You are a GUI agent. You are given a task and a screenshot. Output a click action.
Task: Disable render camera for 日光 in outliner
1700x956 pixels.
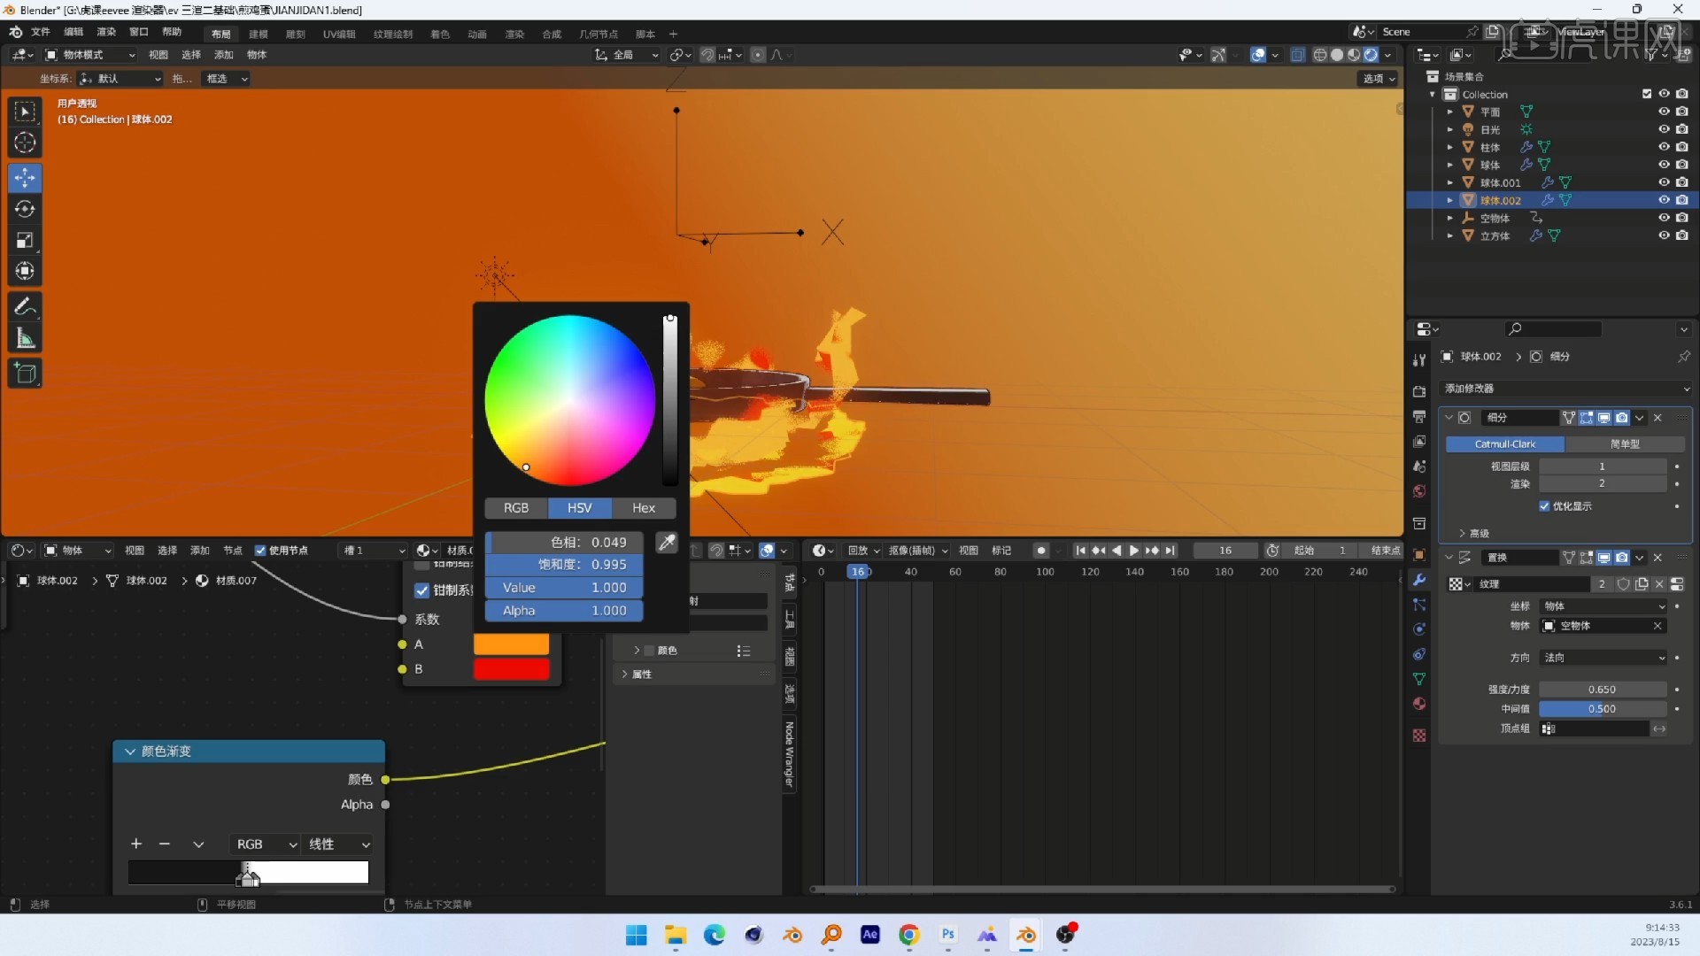1681,129
